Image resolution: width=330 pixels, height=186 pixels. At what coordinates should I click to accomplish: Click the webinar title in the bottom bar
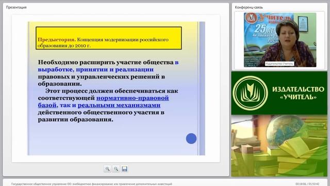[x=92, y=184]
